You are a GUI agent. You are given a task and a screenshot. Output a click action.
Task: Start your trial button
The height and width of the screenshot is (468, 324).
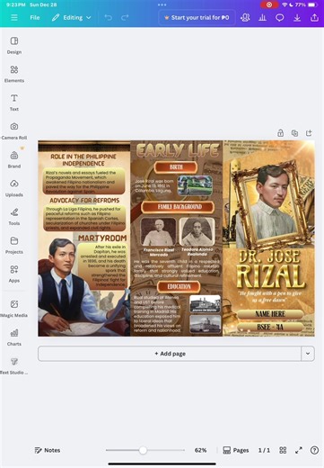(x=197, y=18)
